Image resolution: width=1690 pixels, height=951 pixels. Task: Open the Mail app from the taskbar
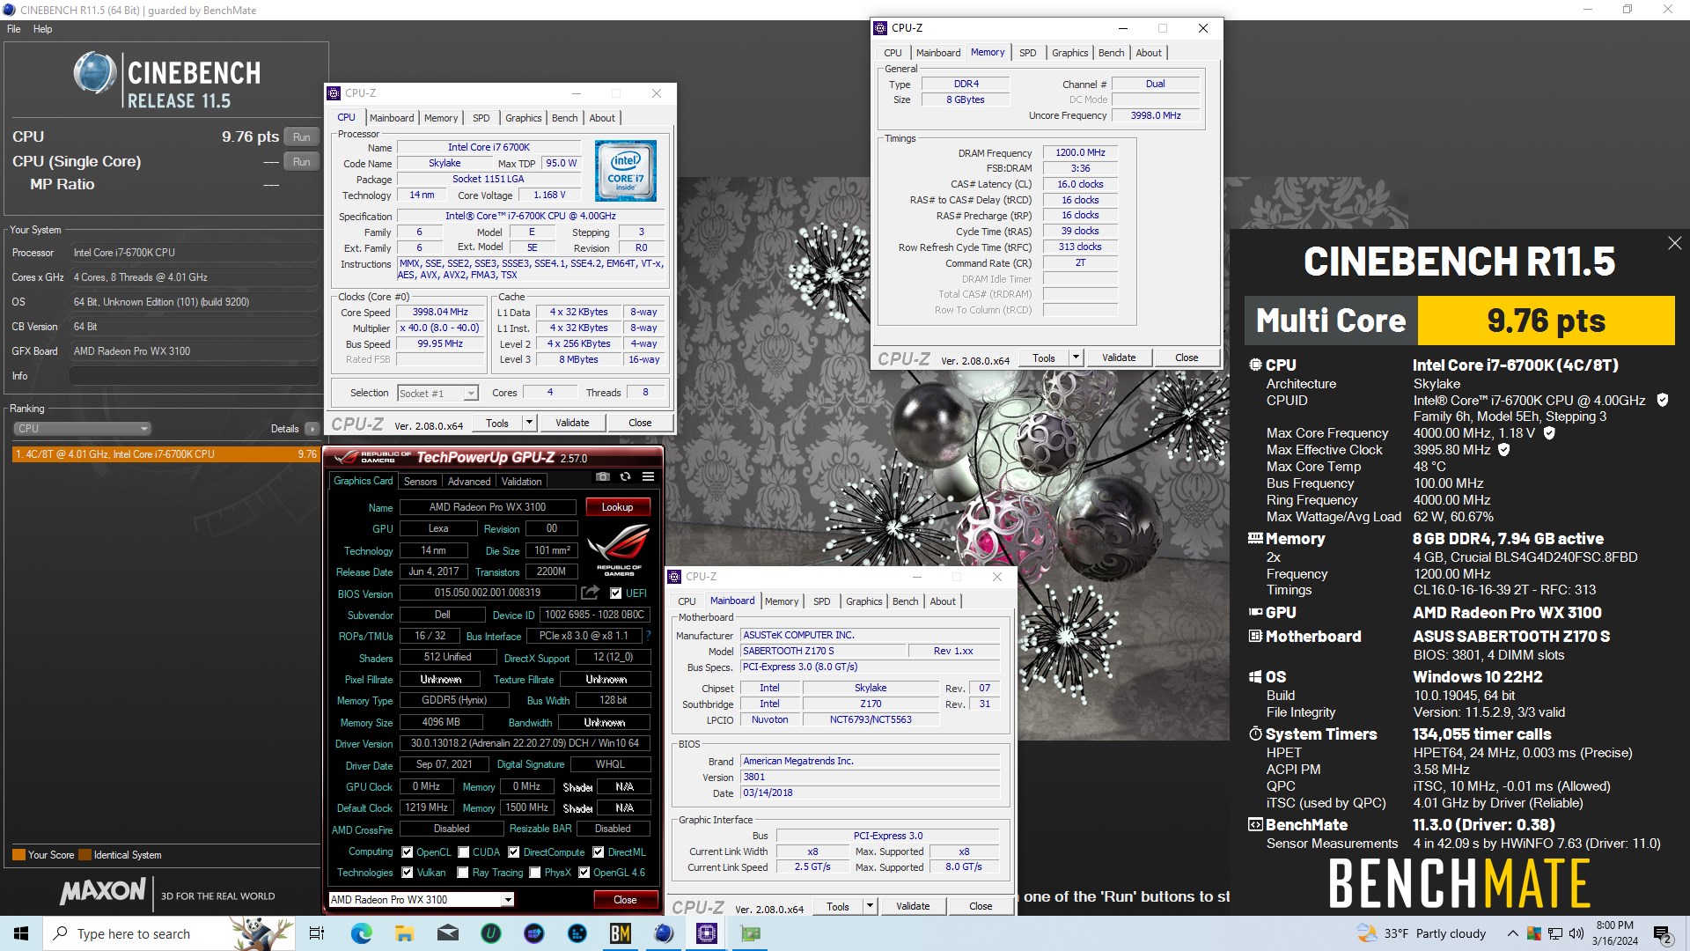[x=447, y=933]
